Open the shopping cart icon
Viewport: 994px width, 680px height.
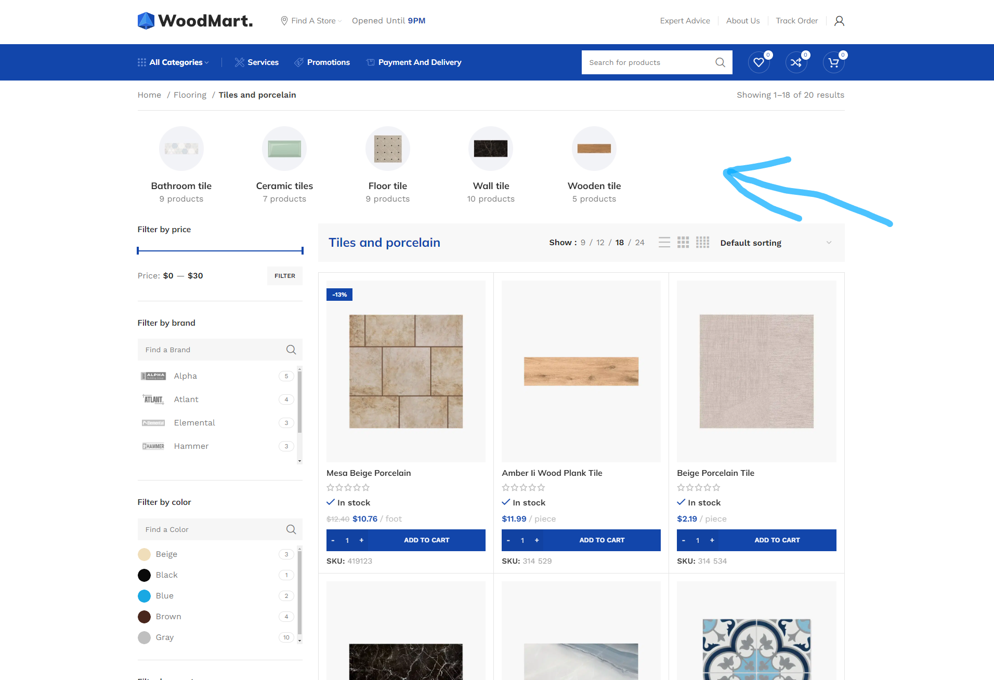click(x=834, y=62)
